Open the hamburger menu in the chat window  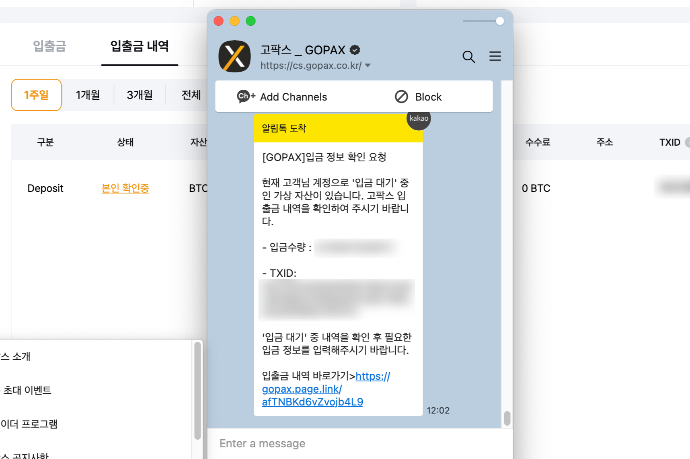tap(495, 56)
